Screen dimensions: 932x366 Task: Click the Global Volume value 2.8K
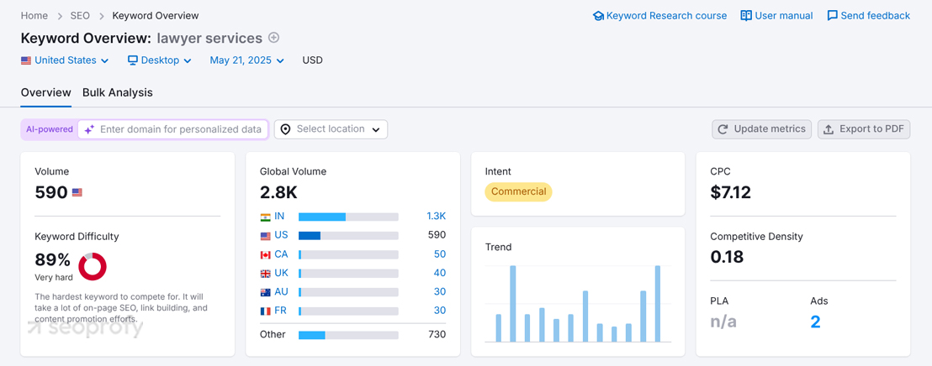pyautogui.click(x=278, y=192)
